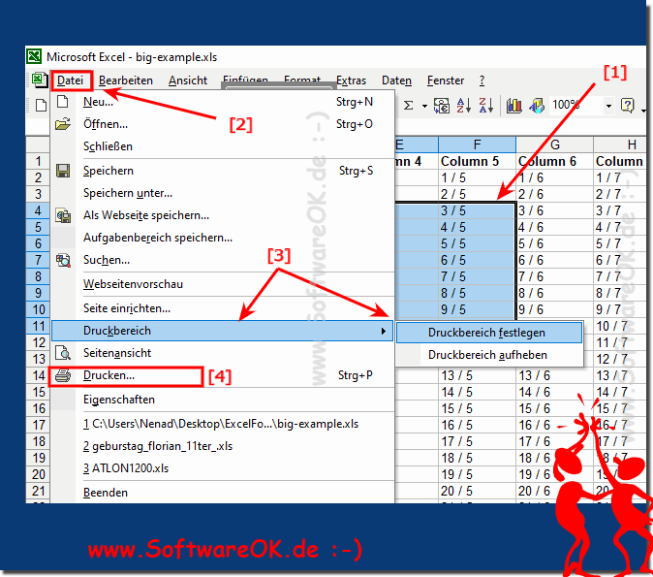653x577 pixels.
Task: Click the print preview icon beside Seitenansicht
Action: tap(63, 353)
